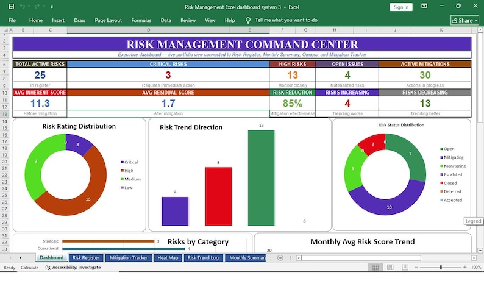Click the vertical scrollbar up arrow
The width and height of the screenshot is (484, 289).
tap(480, 30)
